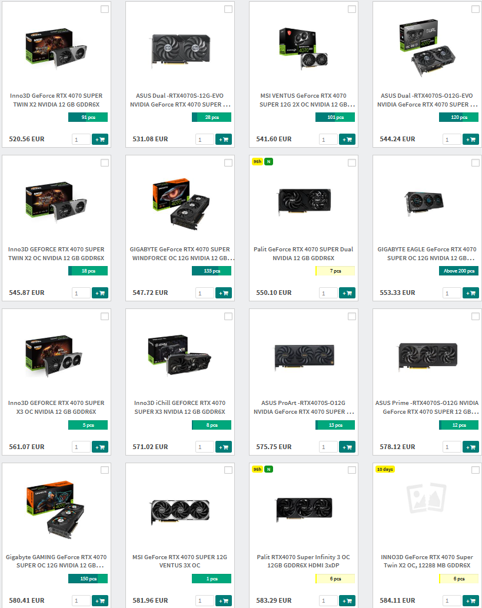Add GIGABYTE EAGLE 553.33 EUR to cart

(x=471, y=293)
